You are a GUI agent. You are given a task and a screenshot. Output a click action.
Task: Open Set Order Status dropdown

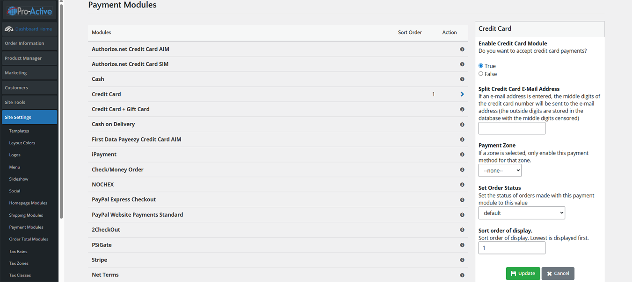(x=522, y=213)
